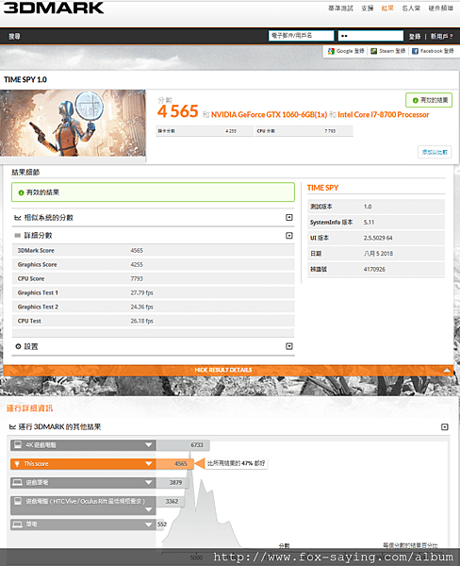Screen dimensions: 460x566
Task: Open the 基準測試 benchmarks menu
Action: [340, 8]
